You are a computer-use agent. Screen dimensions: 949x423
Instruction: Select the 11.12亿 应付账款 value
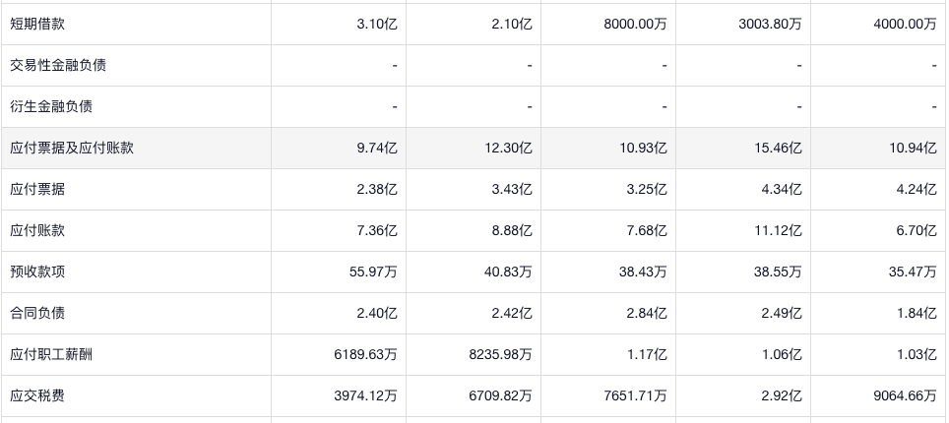click(779, 230)
